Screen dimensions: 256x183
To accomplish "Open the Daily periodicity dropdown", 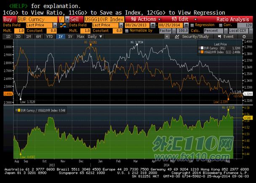I will click(95, 37).
